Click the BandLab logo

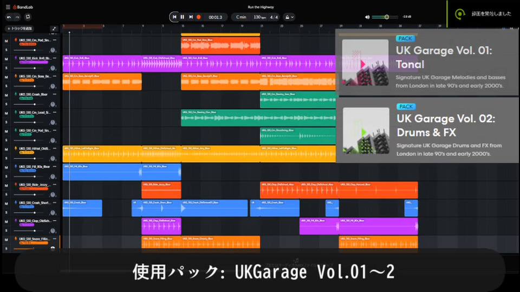pos(23,7)
